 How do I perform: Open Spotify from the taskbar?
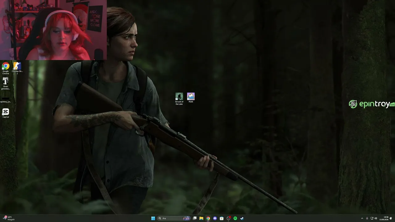235,218
